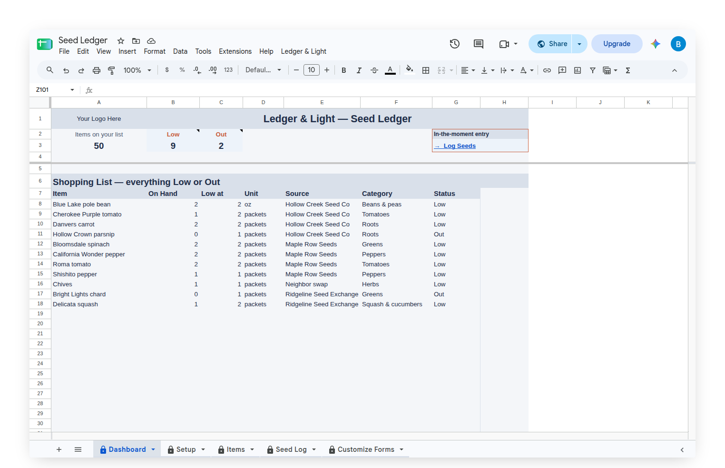Screen dimensions: 725x468
Task: Open the Format menu
Action: coord(155,51)
